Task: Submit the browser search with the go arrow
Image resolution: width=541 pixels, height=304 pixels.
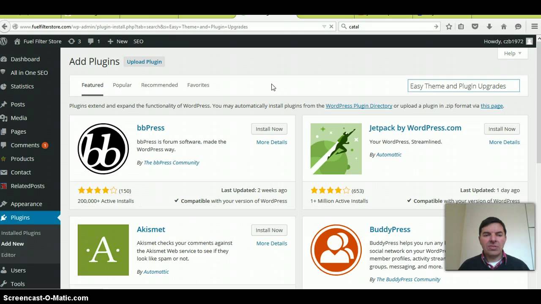Action: (x=436, y=27)
